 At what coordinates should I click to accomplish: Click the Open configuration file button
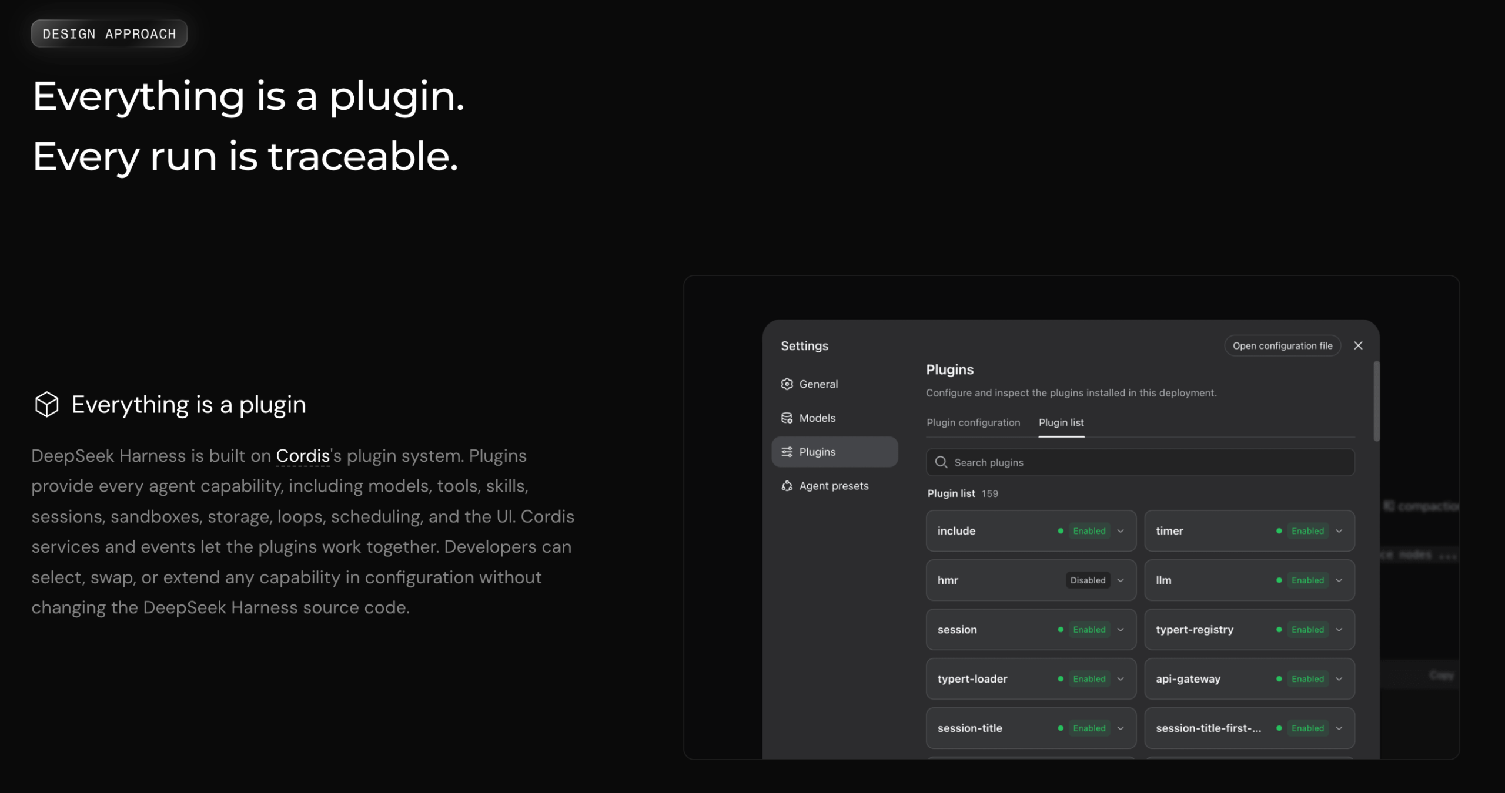[1282, 345]
